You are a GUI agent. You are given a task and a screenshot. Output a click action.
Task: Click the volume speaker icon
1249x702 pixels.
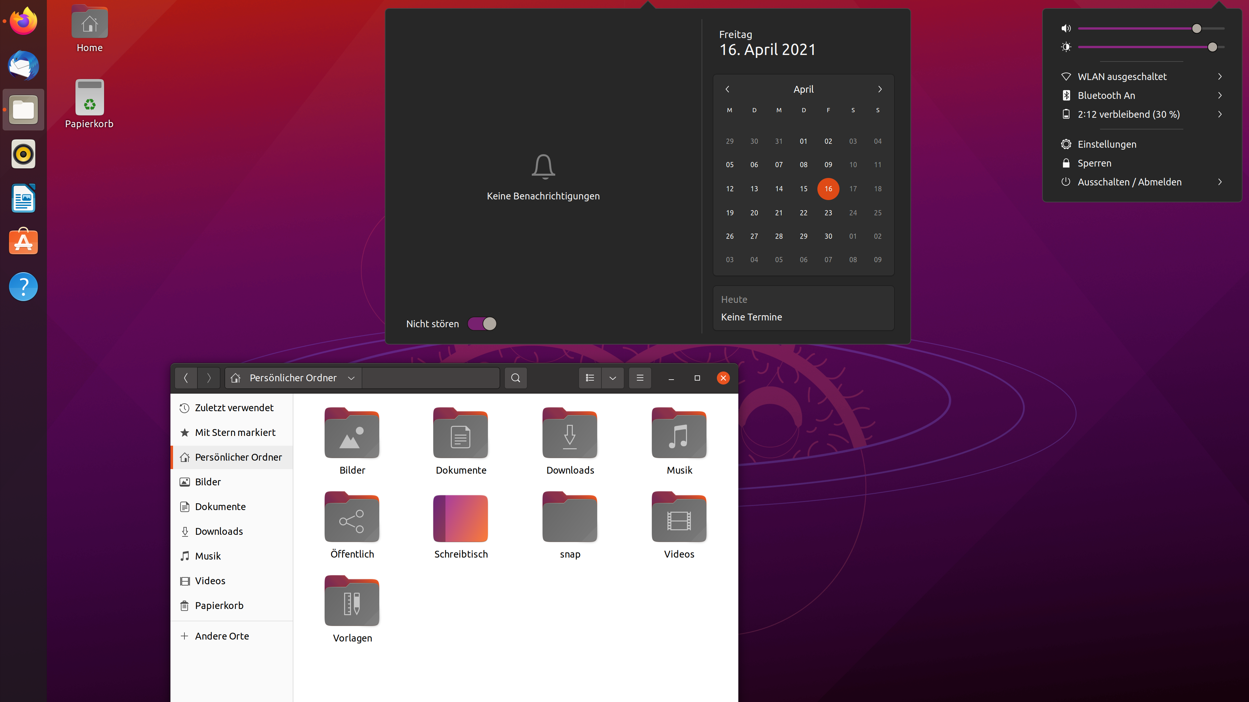[x=1066, y=28]
